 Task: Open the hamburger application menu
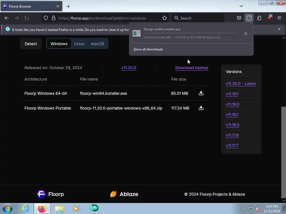(279, 18)
